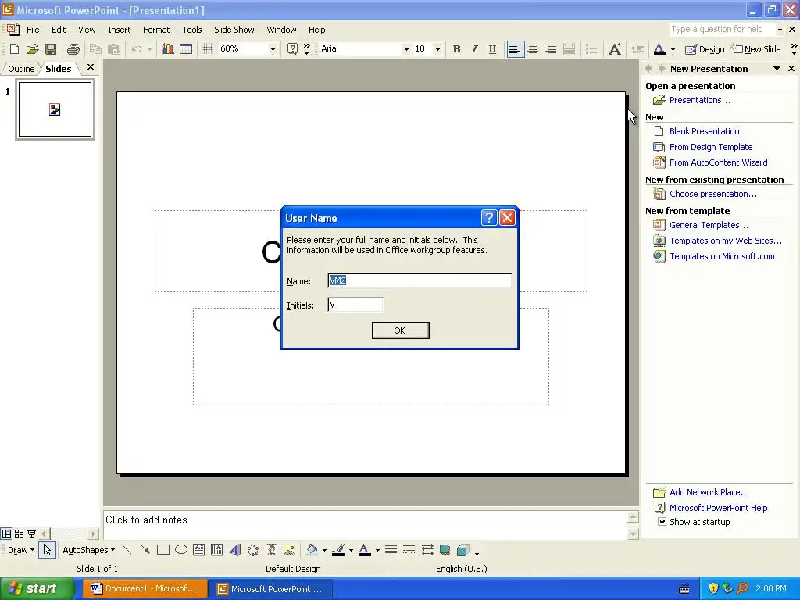This screenshot has height=600, width=800.
Task: Click the Line Style icon
Action: (x=391, y=550)
